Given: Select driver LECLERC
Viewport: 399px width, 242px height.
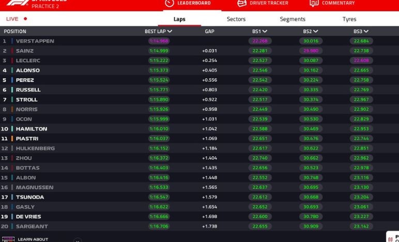Looking at the screenshot, I should pyautogui.click(x=28, y=60).
